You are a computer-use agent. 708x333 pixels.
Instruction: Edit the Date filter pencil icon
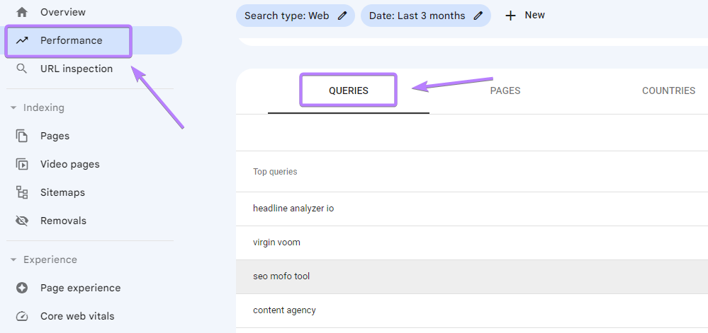pyautogui.click(x=478, y=16)
